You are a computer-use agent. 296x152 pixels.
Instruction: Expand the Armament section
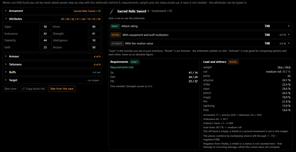point(52,11)
